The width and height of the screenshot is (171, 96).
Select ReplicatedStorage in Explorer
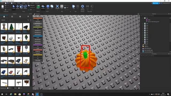pyautogui.click(x=148, y=50)
